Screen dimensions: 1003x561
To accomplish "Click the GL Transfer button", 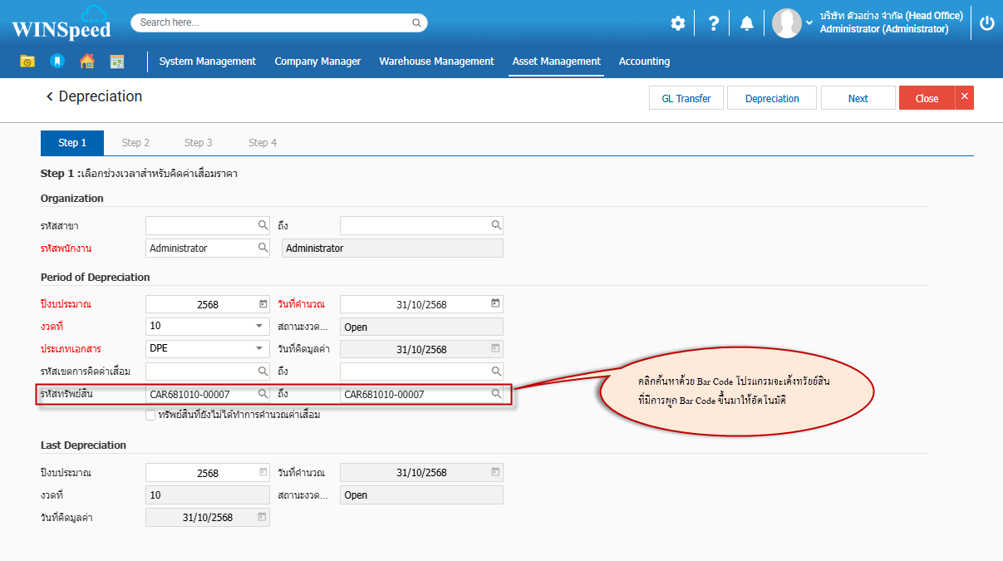I will [x=686, y=98].
